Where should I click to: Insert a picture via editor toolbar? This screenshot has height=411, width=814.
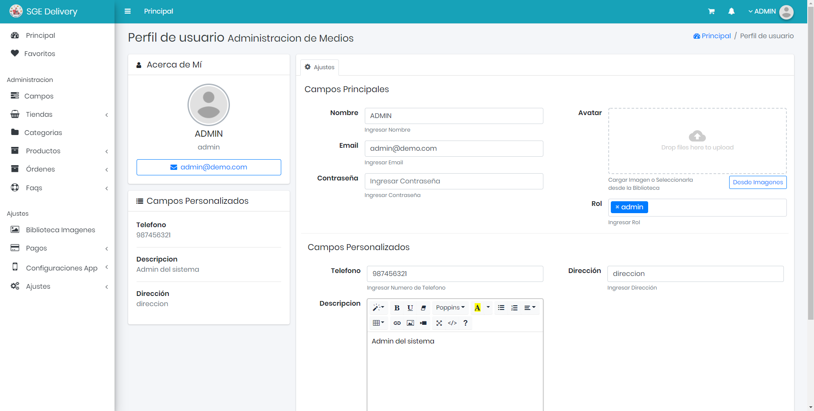[x=410, y=323]
